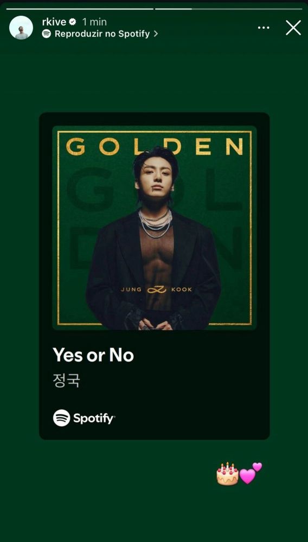Tap the chevron after Reproduzir no Spotify

[x=156, y=34]
